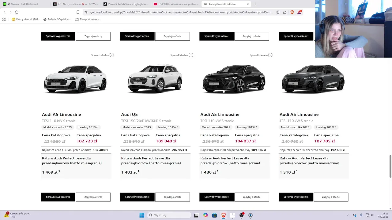Open the Zaimportowane bookmarks folder
This screenshot has width=392, height=220.
88,19
